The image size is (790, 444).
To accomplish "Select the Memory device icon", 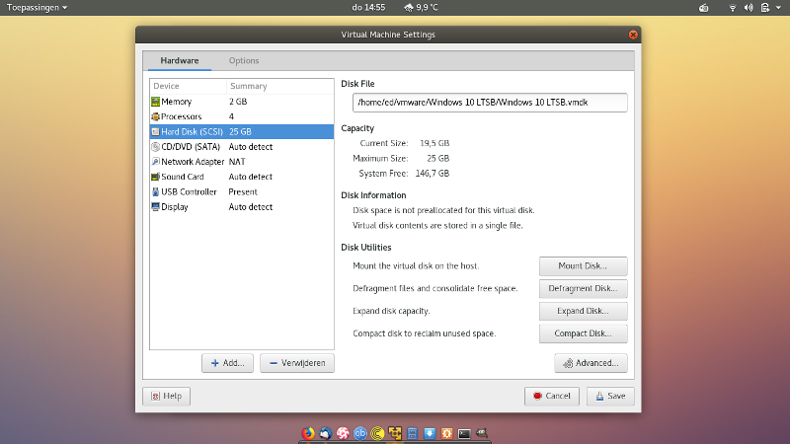I will [x=156, y=102].
